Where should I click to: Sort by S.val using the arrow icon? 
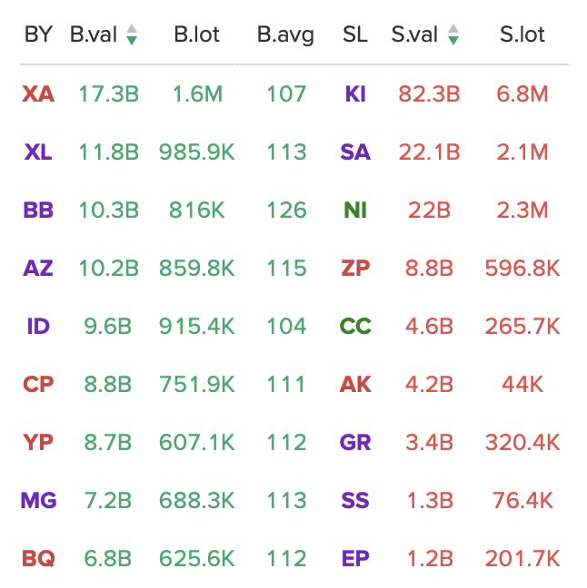click(x=453, y=34)
